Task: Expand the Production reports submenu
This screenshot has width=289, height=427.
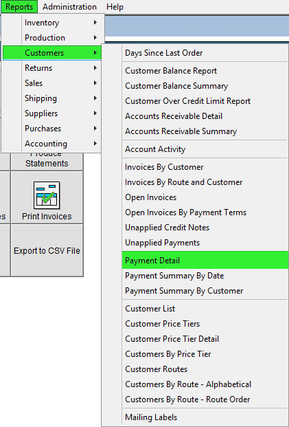Action: 52,38
